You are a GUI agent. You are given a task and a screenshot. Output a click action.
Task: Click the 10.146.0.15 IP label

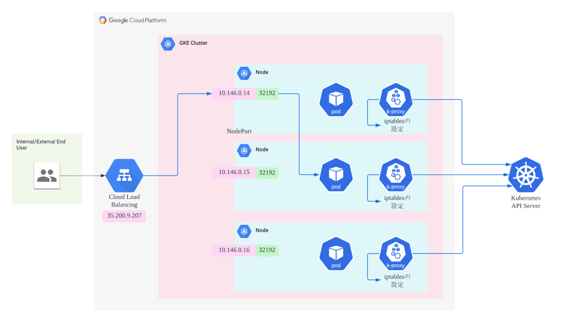click(x=234, y=172)
